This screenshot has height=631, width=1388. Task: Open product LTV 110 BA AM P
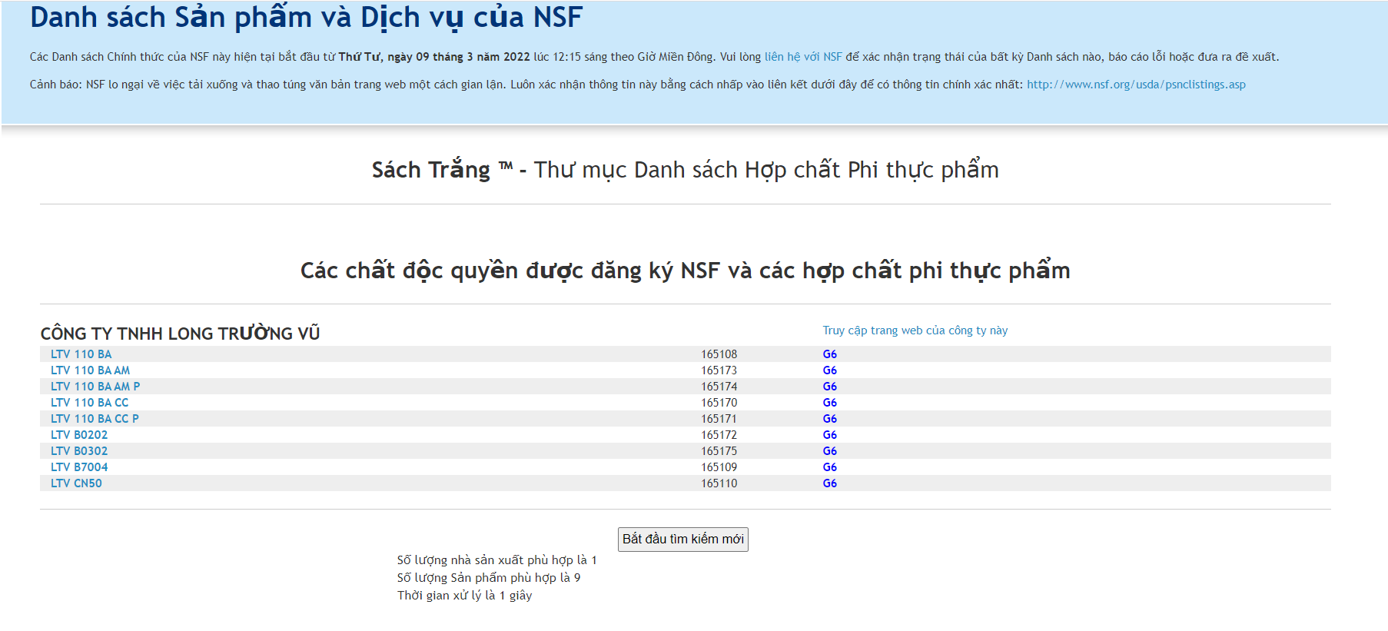[95, 387]
